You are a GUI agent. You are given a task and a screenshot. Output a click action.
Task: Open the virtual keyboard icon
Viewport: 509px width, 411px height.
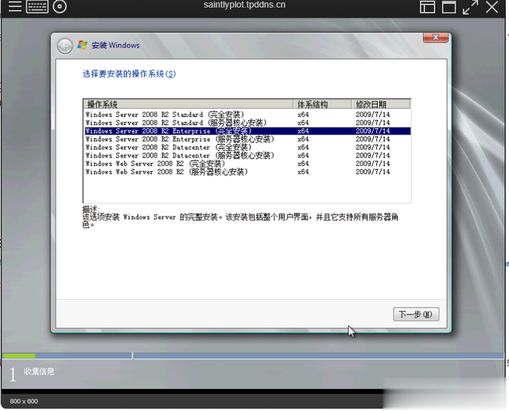[37, 6]
